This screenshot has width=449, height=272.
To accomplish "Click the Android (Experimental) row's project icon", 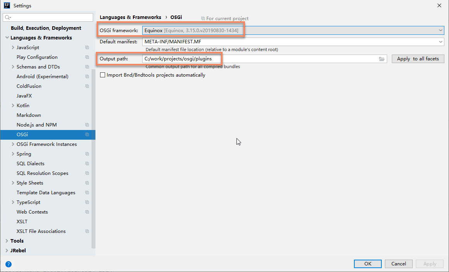I will pos(87,77).
